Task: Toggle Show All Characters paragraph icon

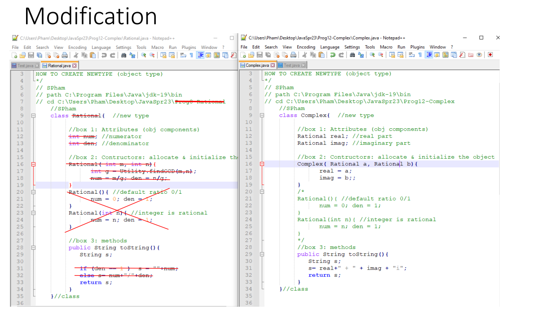Action: [x=419, y=55]
